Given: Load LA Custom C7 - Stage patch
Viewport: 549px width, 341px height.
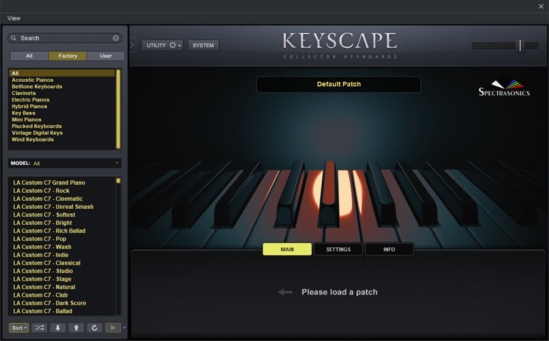Looking at the screenshot, I should (x=42, y=280).
